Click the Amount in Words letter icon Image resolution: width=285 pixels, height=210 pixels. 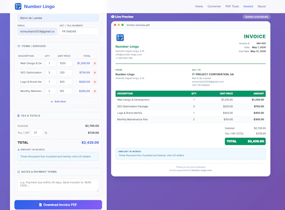pos(19,150)
